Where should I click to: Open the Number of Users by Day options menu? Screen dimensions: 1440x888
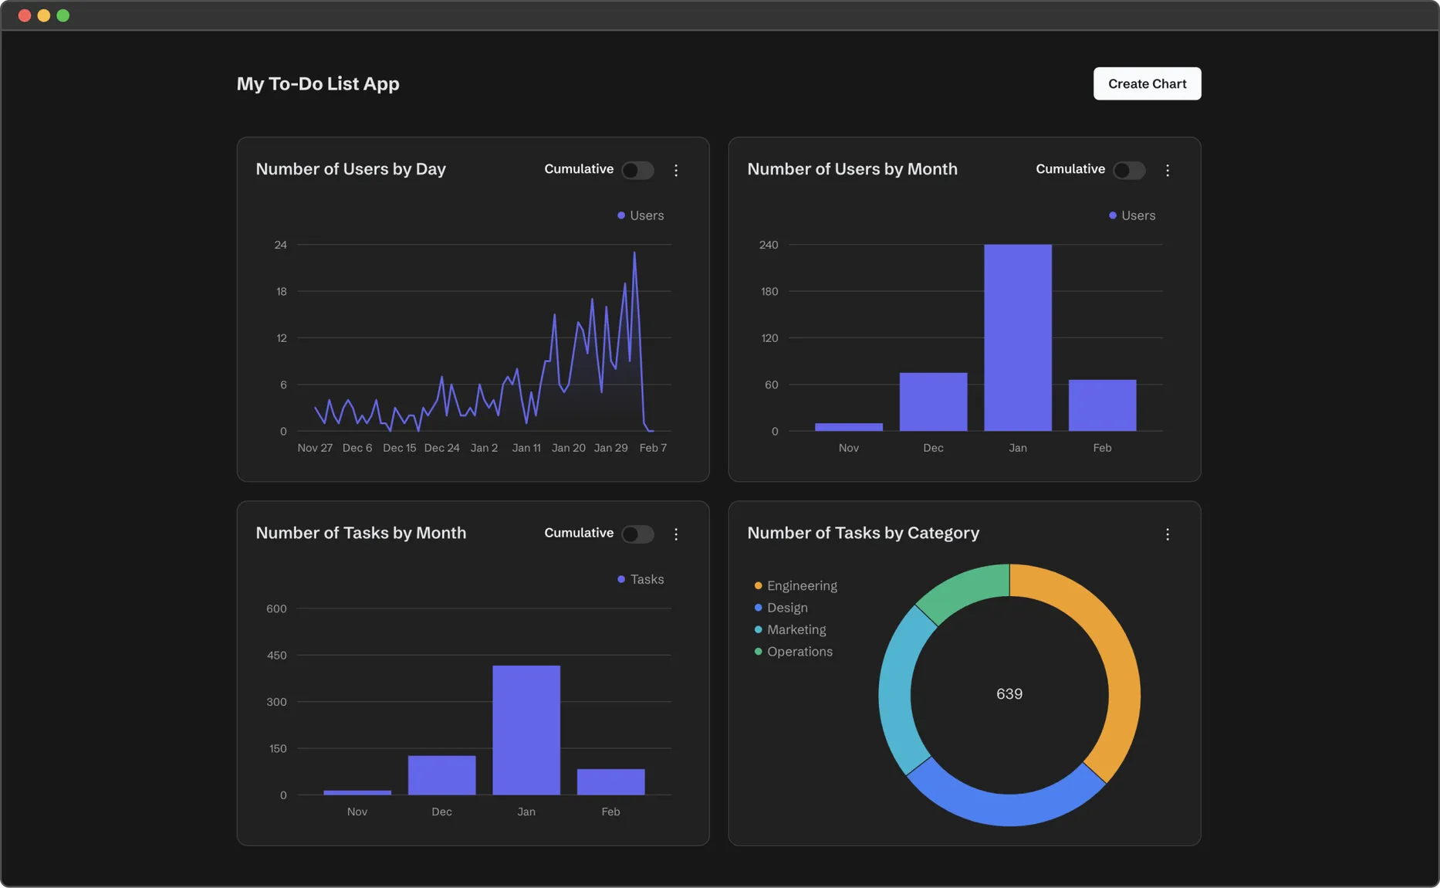pos(676,170)
